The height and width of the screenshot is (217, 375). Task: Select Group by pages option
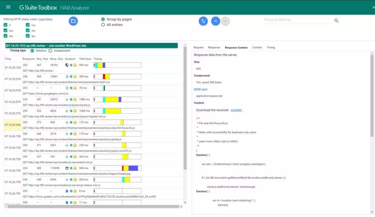tap(103, 19)
